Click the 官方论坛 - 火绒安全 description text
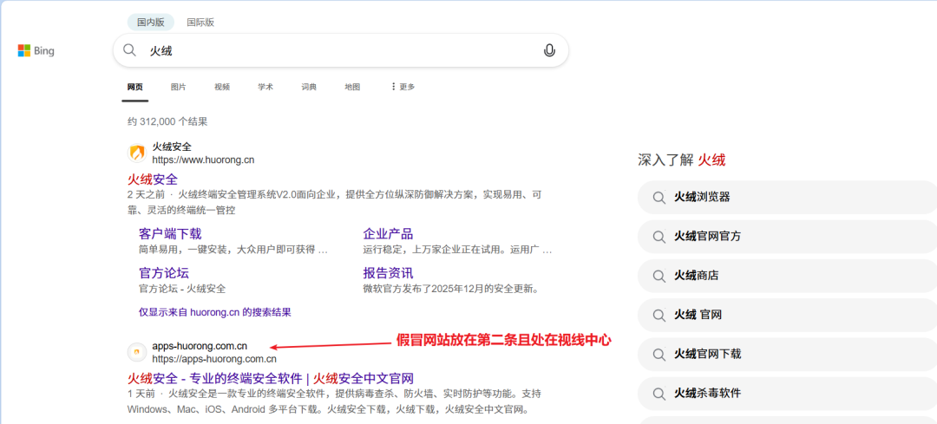This screenshot has width=937, height=424. pos(182,289)
